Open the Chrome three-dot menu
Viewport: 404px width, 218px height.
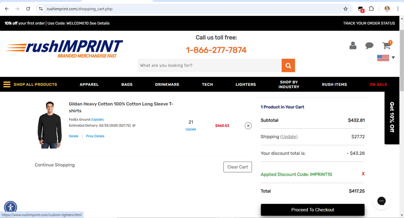(398, 9)
